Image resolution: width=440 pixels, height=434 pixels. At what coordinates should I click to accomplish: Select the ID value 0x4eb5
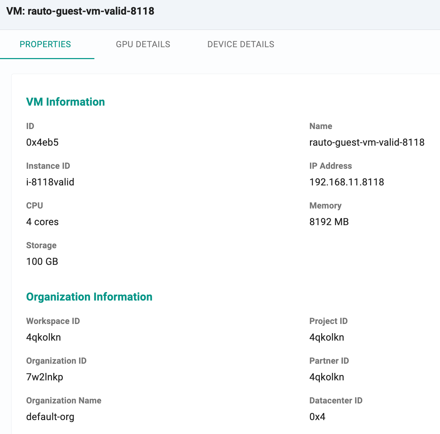42,142
